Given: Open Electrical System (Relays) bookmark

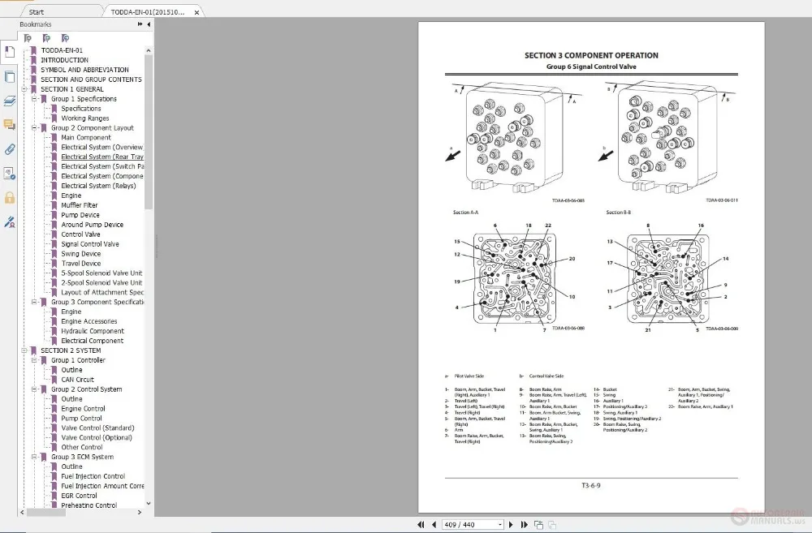Looking at the screenshot, I should [x=98, y=186].
